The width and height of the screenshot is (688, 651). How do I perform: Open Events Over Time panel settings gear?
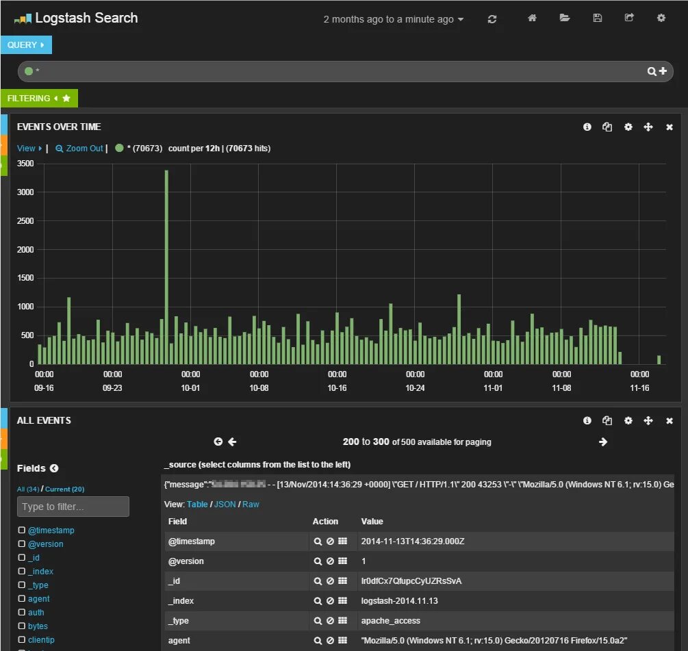click(x=628, y=127)
